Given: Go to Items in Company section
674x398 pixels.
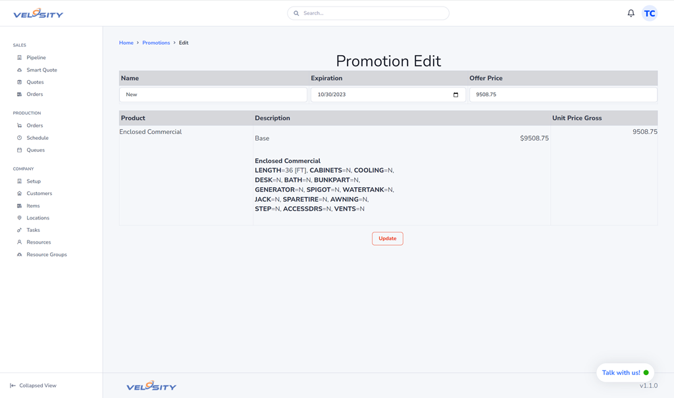Looking at the screenshot, I should [x=33, y=206].
